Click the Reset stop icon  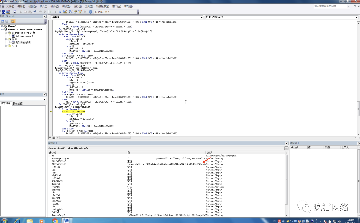click(x=60, y=12)
